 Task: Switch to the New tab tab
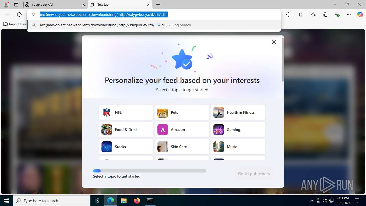pos(120,5)
